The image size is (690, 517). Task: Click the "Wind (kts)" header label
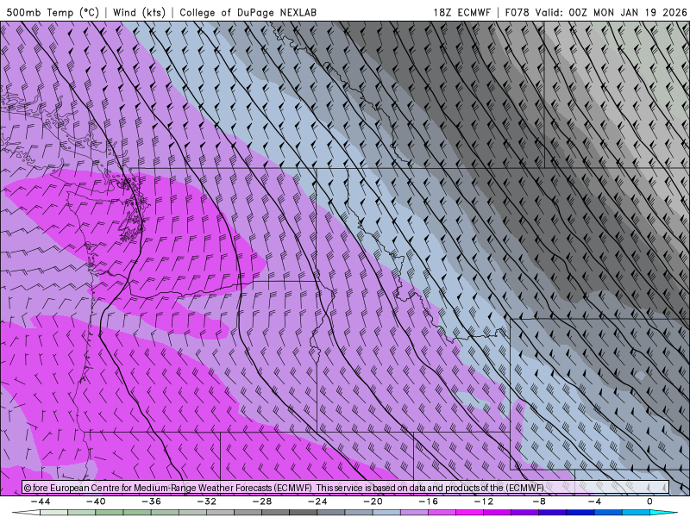pyautogui.click(x=139, y=12)
